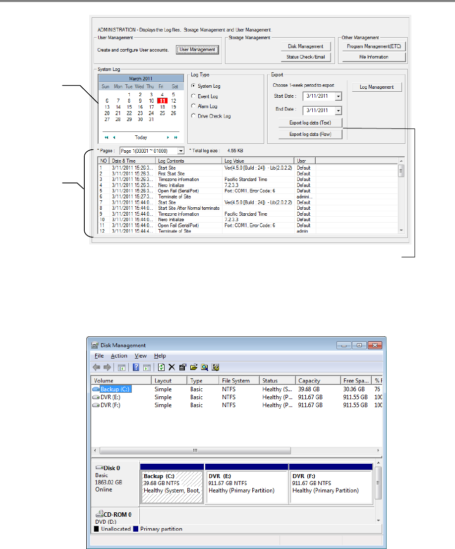This screenshot has height=549, width=455.
Task: Expand the Pages combo box
Action: pos(180,150)
